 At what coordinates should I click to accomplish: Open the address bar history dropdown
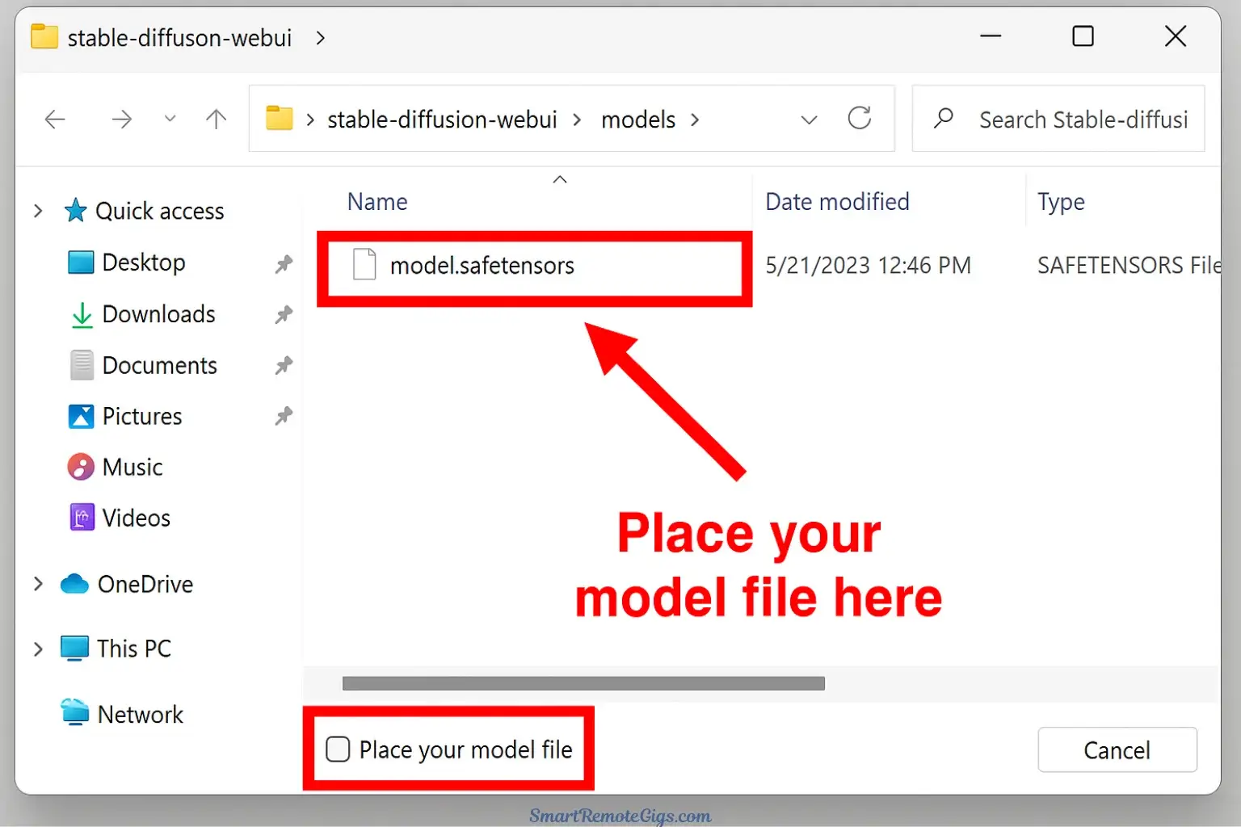[809, 120]
